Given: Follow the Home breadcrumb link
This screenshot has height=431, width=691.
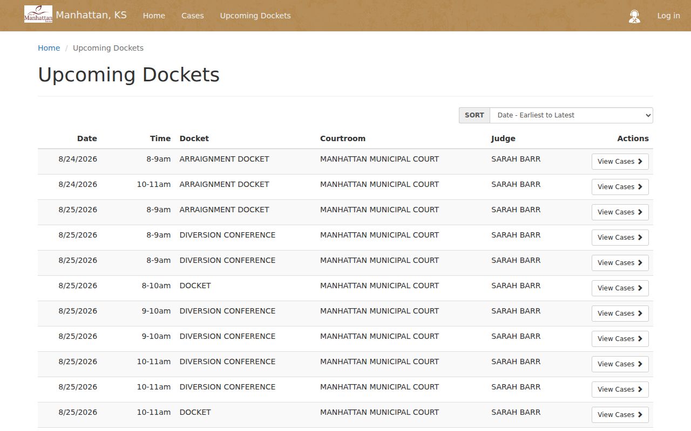Looking at the screenshot, I should point(49,48).
